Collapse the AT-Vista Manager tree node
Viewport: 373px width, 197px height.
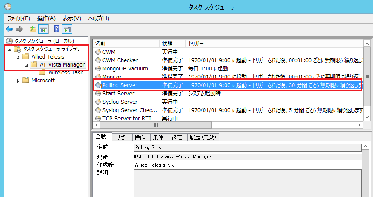[27, 65]
